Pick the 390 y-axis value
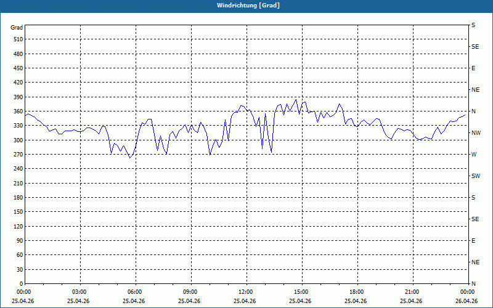The width and height of the screenshot is (493, 308). [18, 97]
